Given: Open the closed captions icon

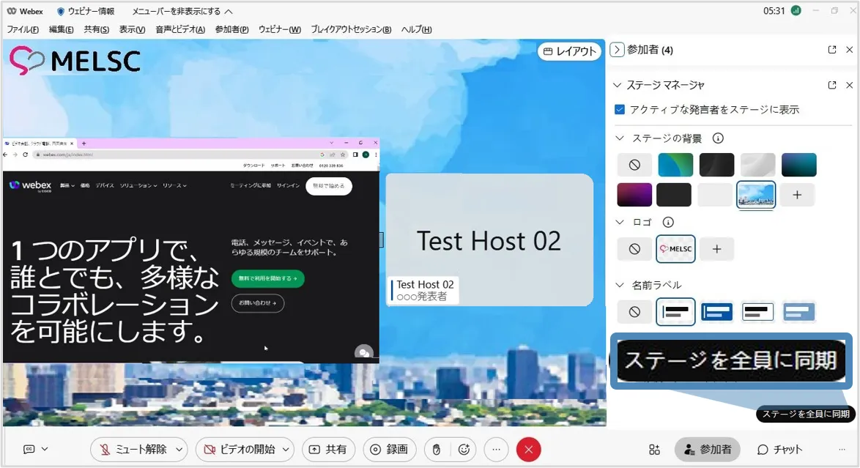Looking at the screenshot, I should [x=29, y=449].
